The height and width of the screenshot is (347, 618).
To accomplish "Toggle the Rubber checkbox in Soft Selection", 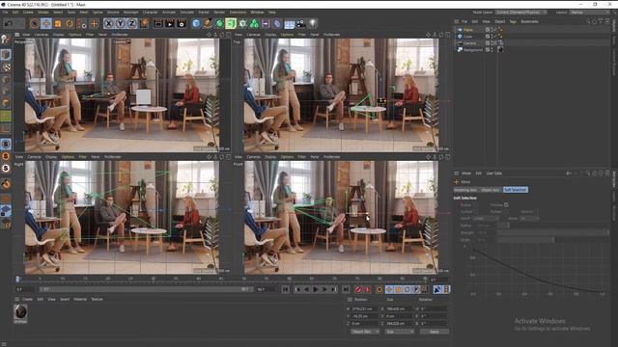I will (506, 212).
